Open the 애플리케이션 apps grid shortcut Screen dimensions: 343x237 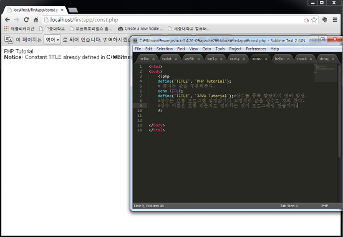coord(19,29)
